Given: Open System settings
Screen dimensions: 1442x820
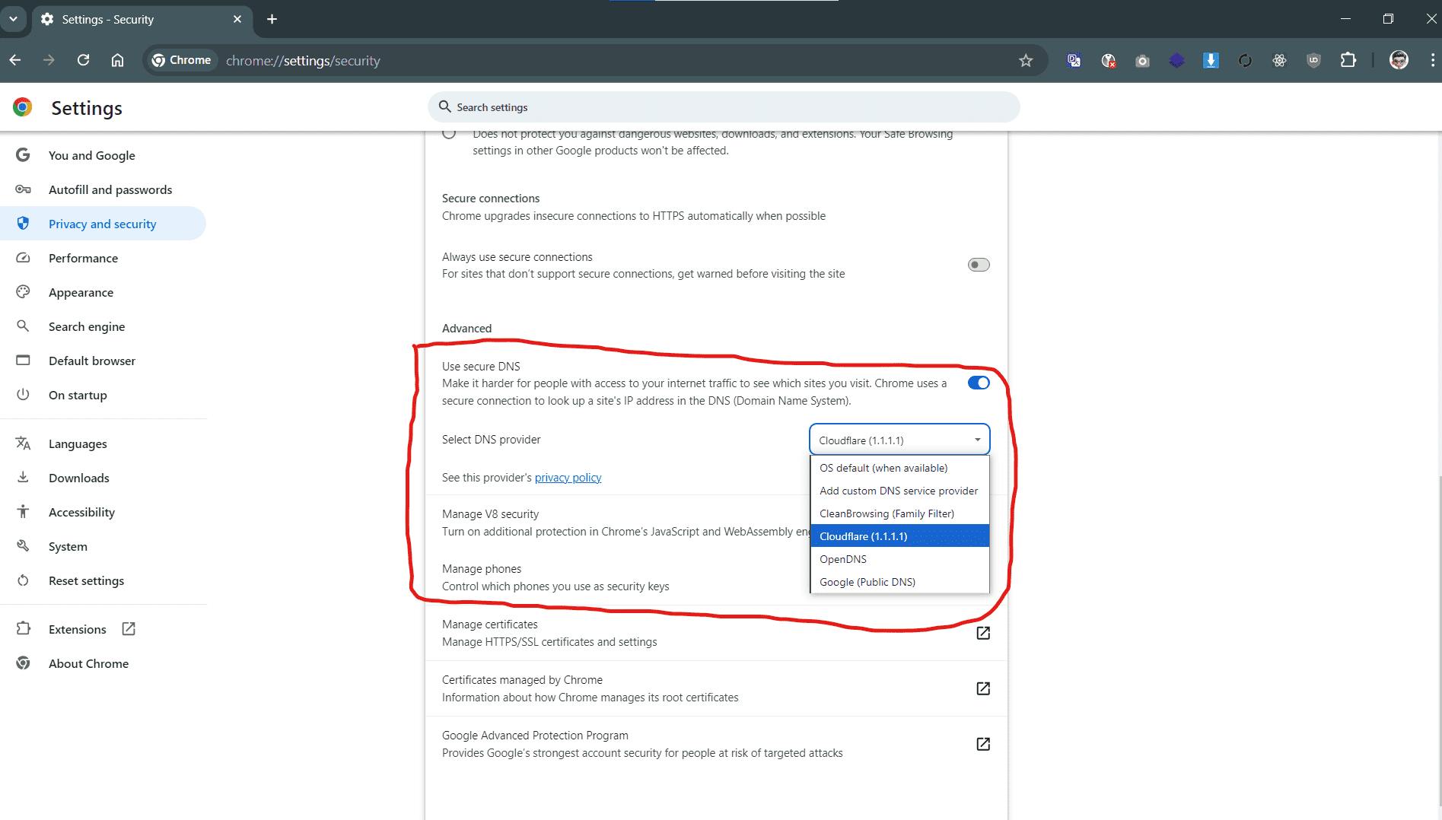Looking at the screenshot, I should pos(103,546).
